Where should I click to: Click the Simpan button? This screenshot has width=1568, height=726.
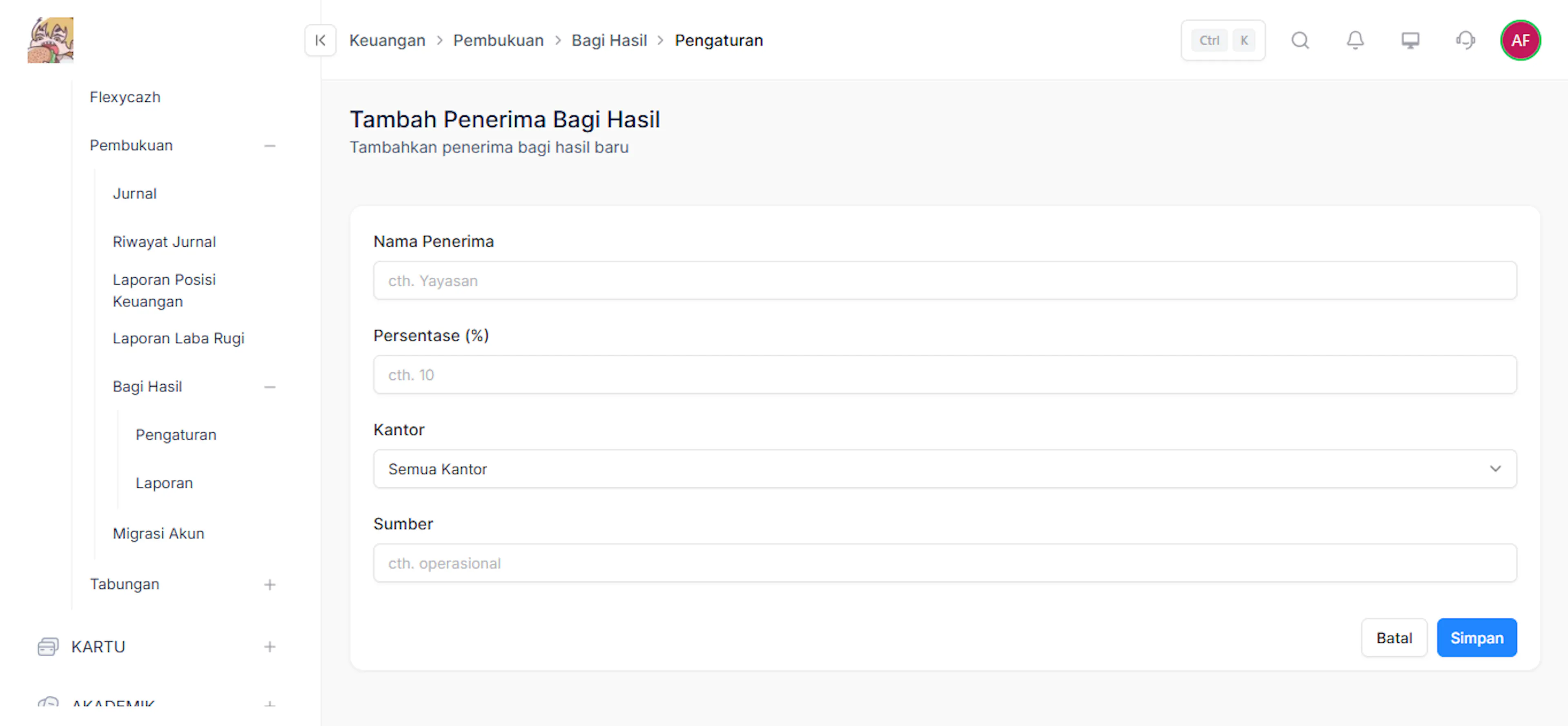tap(1477, 637)
